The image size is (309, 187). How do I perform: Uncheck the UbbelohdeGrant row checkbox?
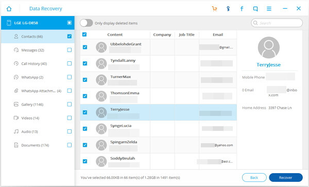[85, 47]
